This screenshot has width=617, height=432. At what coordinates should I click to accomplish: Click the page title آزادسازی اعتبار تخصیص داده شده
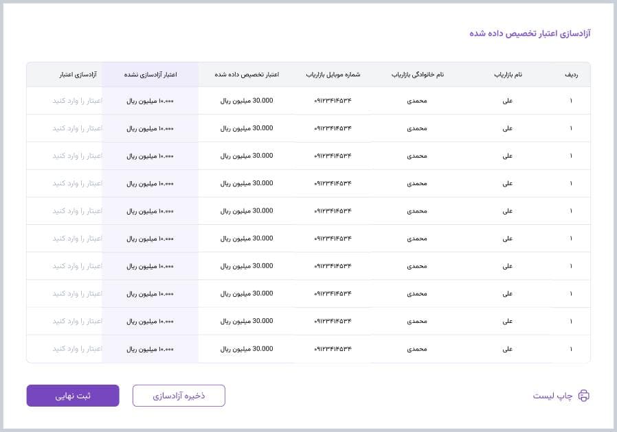pyautogui.click(x=530, y=34)
